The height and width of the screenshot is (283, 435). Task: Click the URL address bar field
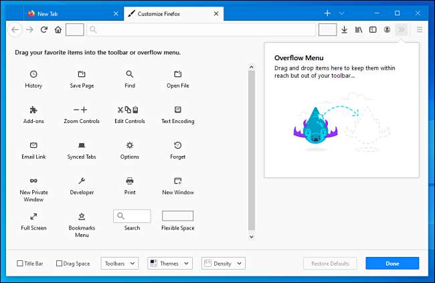pyautogui.click(x=201, y=29)
